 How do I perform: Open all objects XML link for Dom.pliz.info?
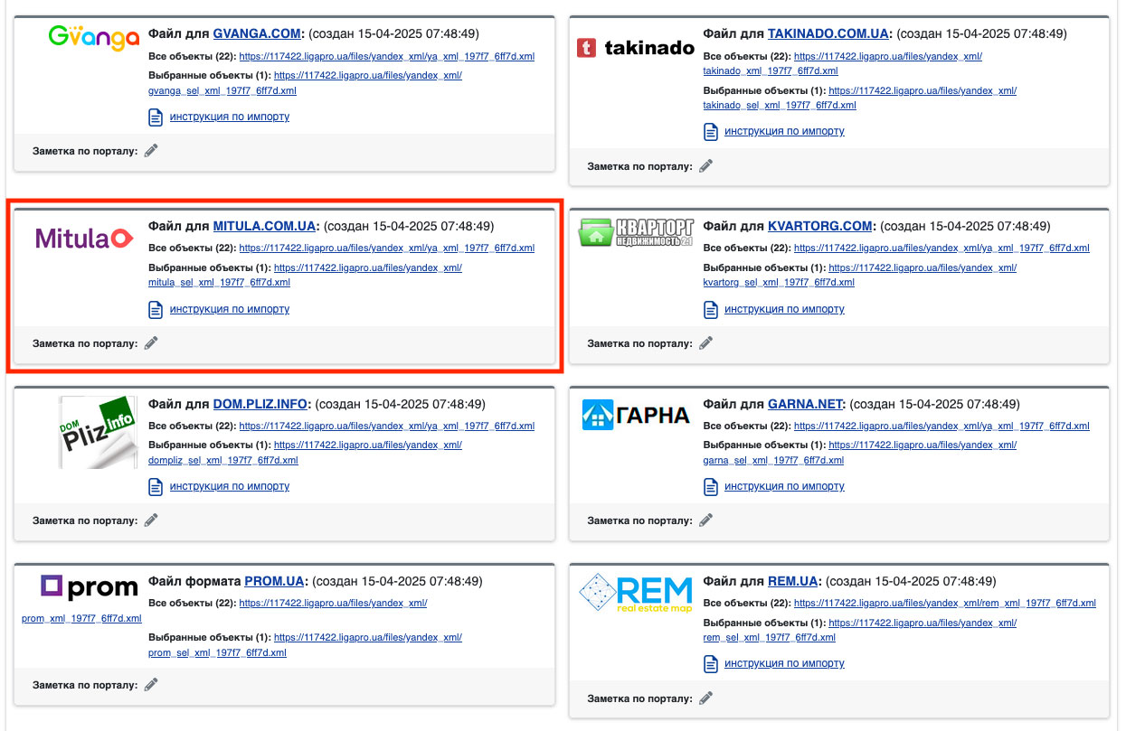coord(387,426)
